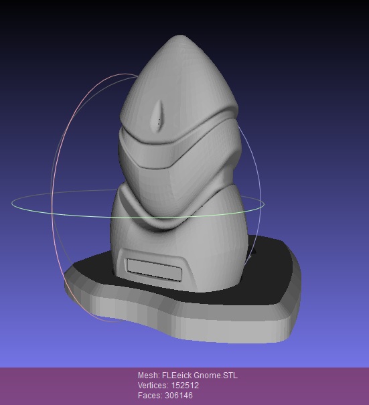Image resolution: width=369 pixels, height=405 pixels.
Task: Click the mesh name text 'Mesh: FLEeick Gnome.STL'
Action: tap(188, 376)
